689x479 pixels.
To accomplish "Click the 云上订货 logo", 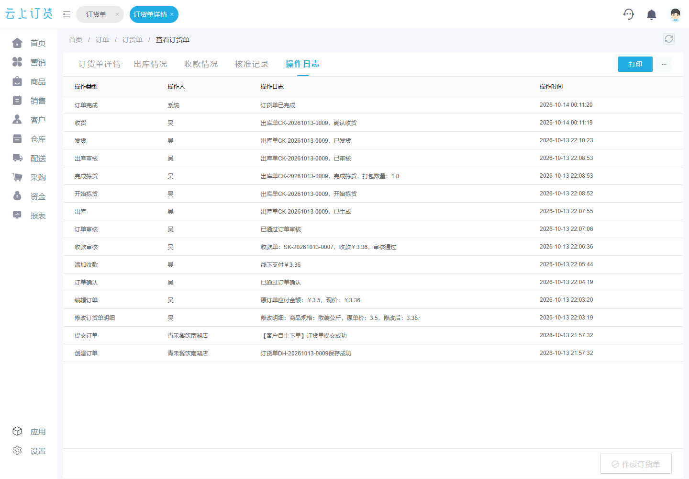I will [29, 14].
